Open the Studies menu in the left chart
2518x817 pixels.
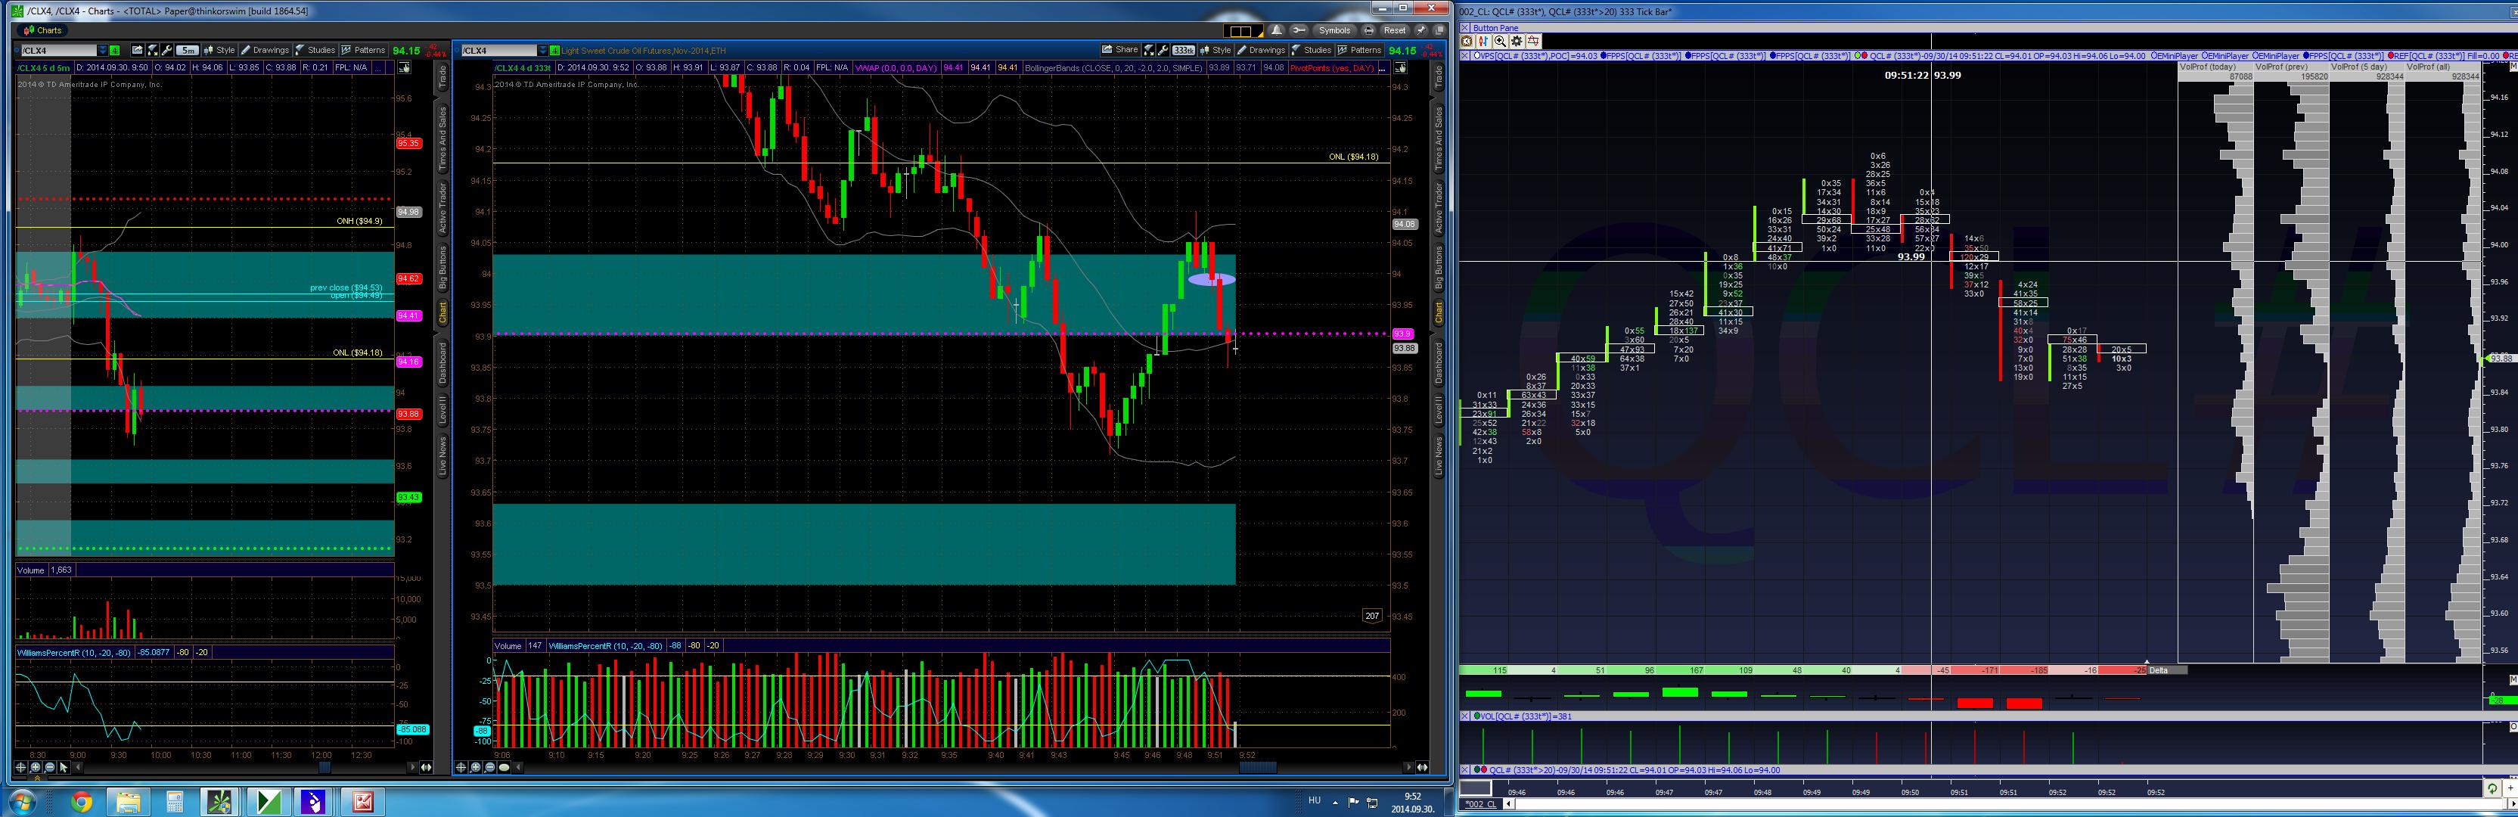pyautogui.click(x=315, y=50)
